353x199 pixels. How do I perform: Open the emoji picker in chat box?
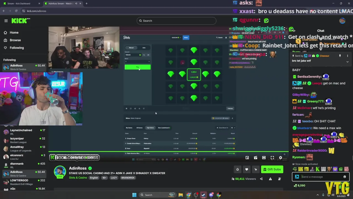(344, 177)
